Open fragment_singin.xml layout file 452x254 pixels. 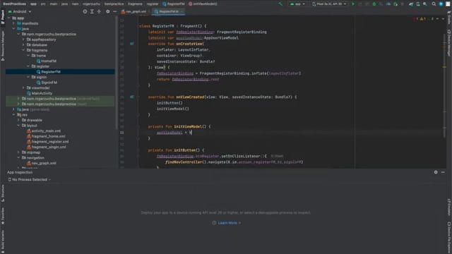46,147
